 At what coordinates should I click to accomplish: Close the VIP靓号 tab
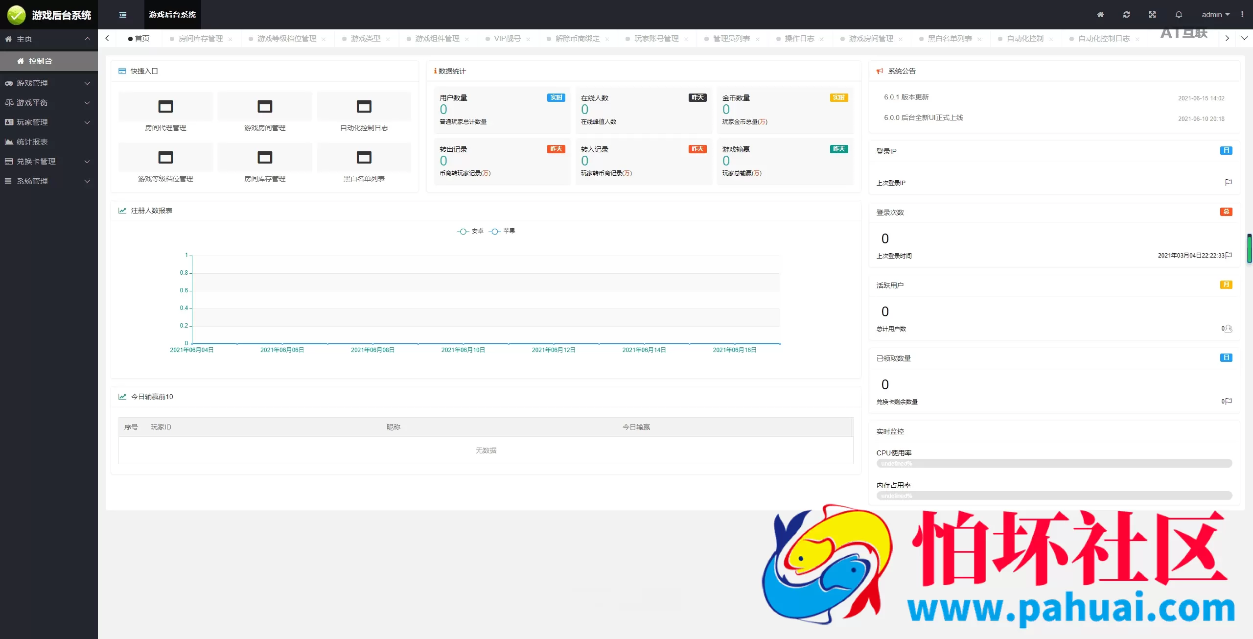(x=528, y=39)
